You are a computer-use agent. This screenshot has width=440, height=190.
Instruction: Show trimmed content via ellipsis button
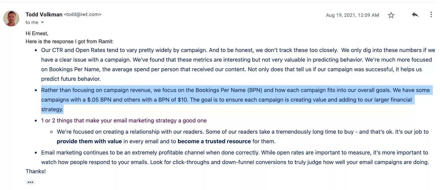pos(30,182)
